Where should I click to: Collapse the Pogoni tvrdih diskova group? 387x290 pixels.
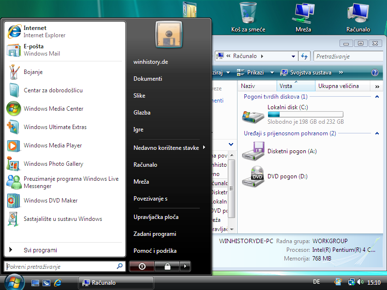pos(377,97)
